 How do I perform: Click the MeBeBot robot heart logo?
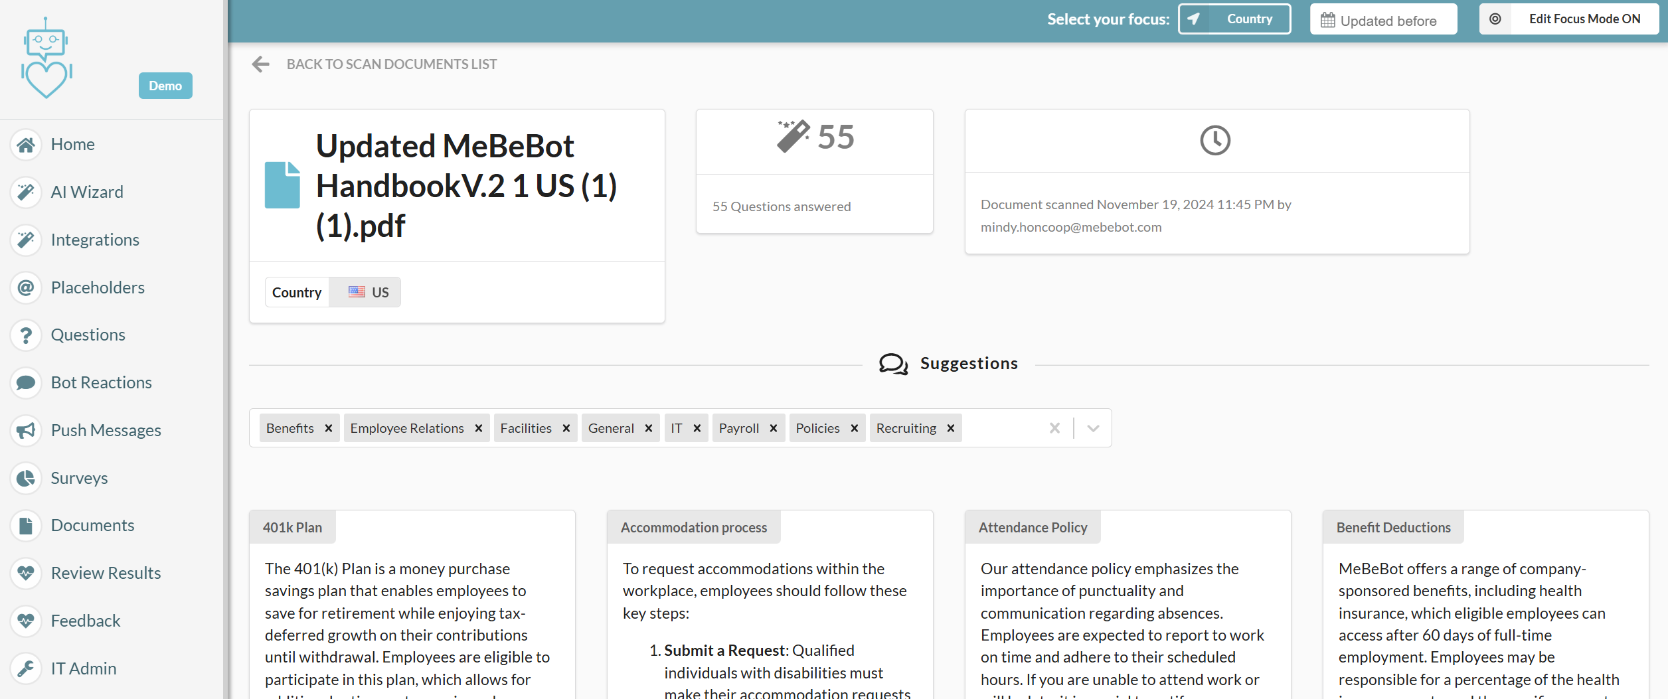coord(46,58)
